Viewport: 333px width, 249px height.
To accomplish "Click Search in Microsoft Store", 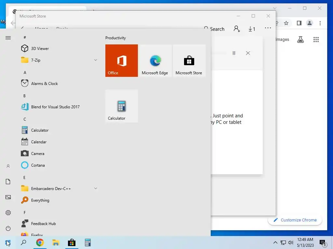I will coord(214,29).
